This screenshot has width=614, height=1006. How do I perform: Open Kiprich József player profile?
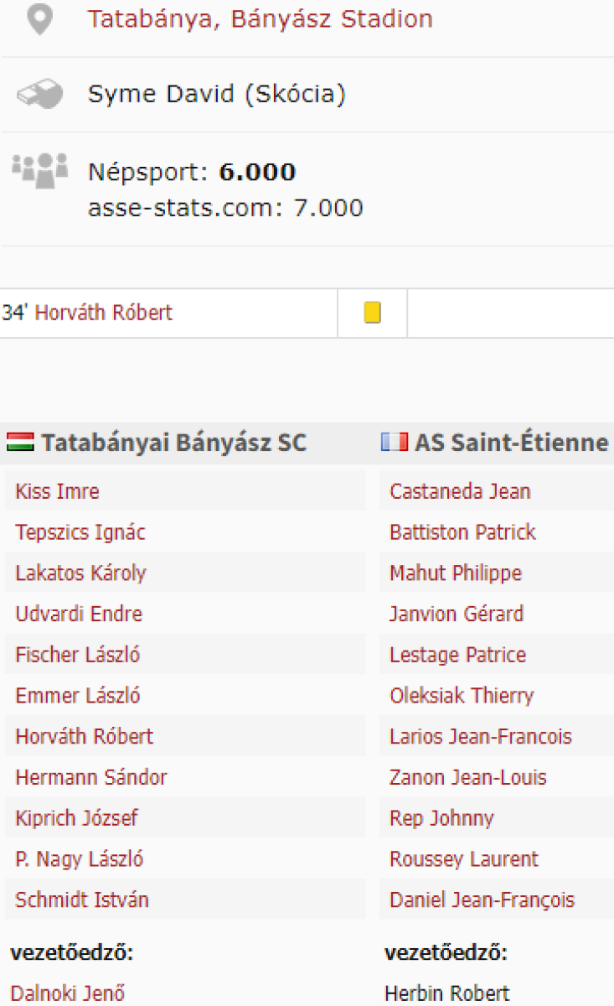76,818
